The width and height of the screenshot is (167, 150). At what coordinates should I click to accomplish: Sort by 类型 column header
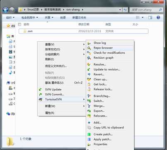tap(108, 24)
